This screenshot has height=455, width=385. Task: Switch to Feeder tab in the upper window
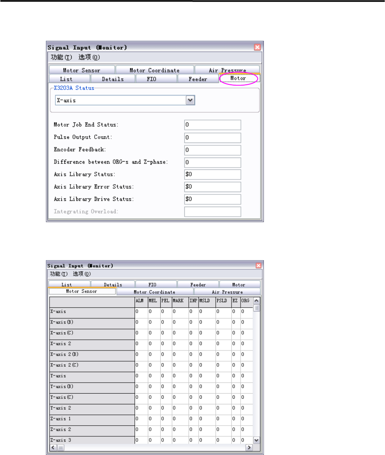click(x=198, y=79)
